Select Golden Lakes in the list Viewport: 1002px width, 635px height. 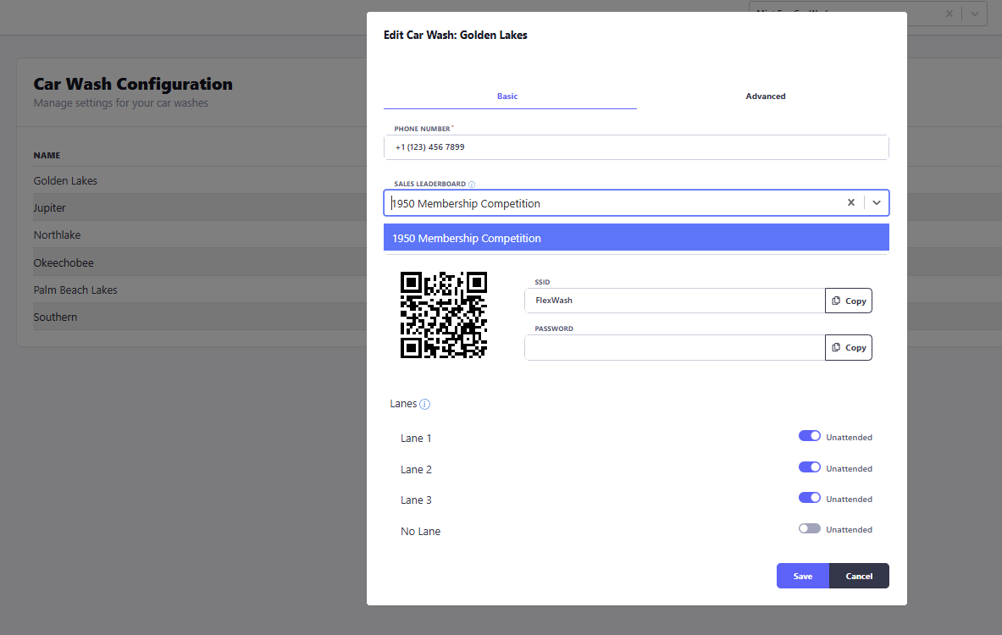pos(65,181)
